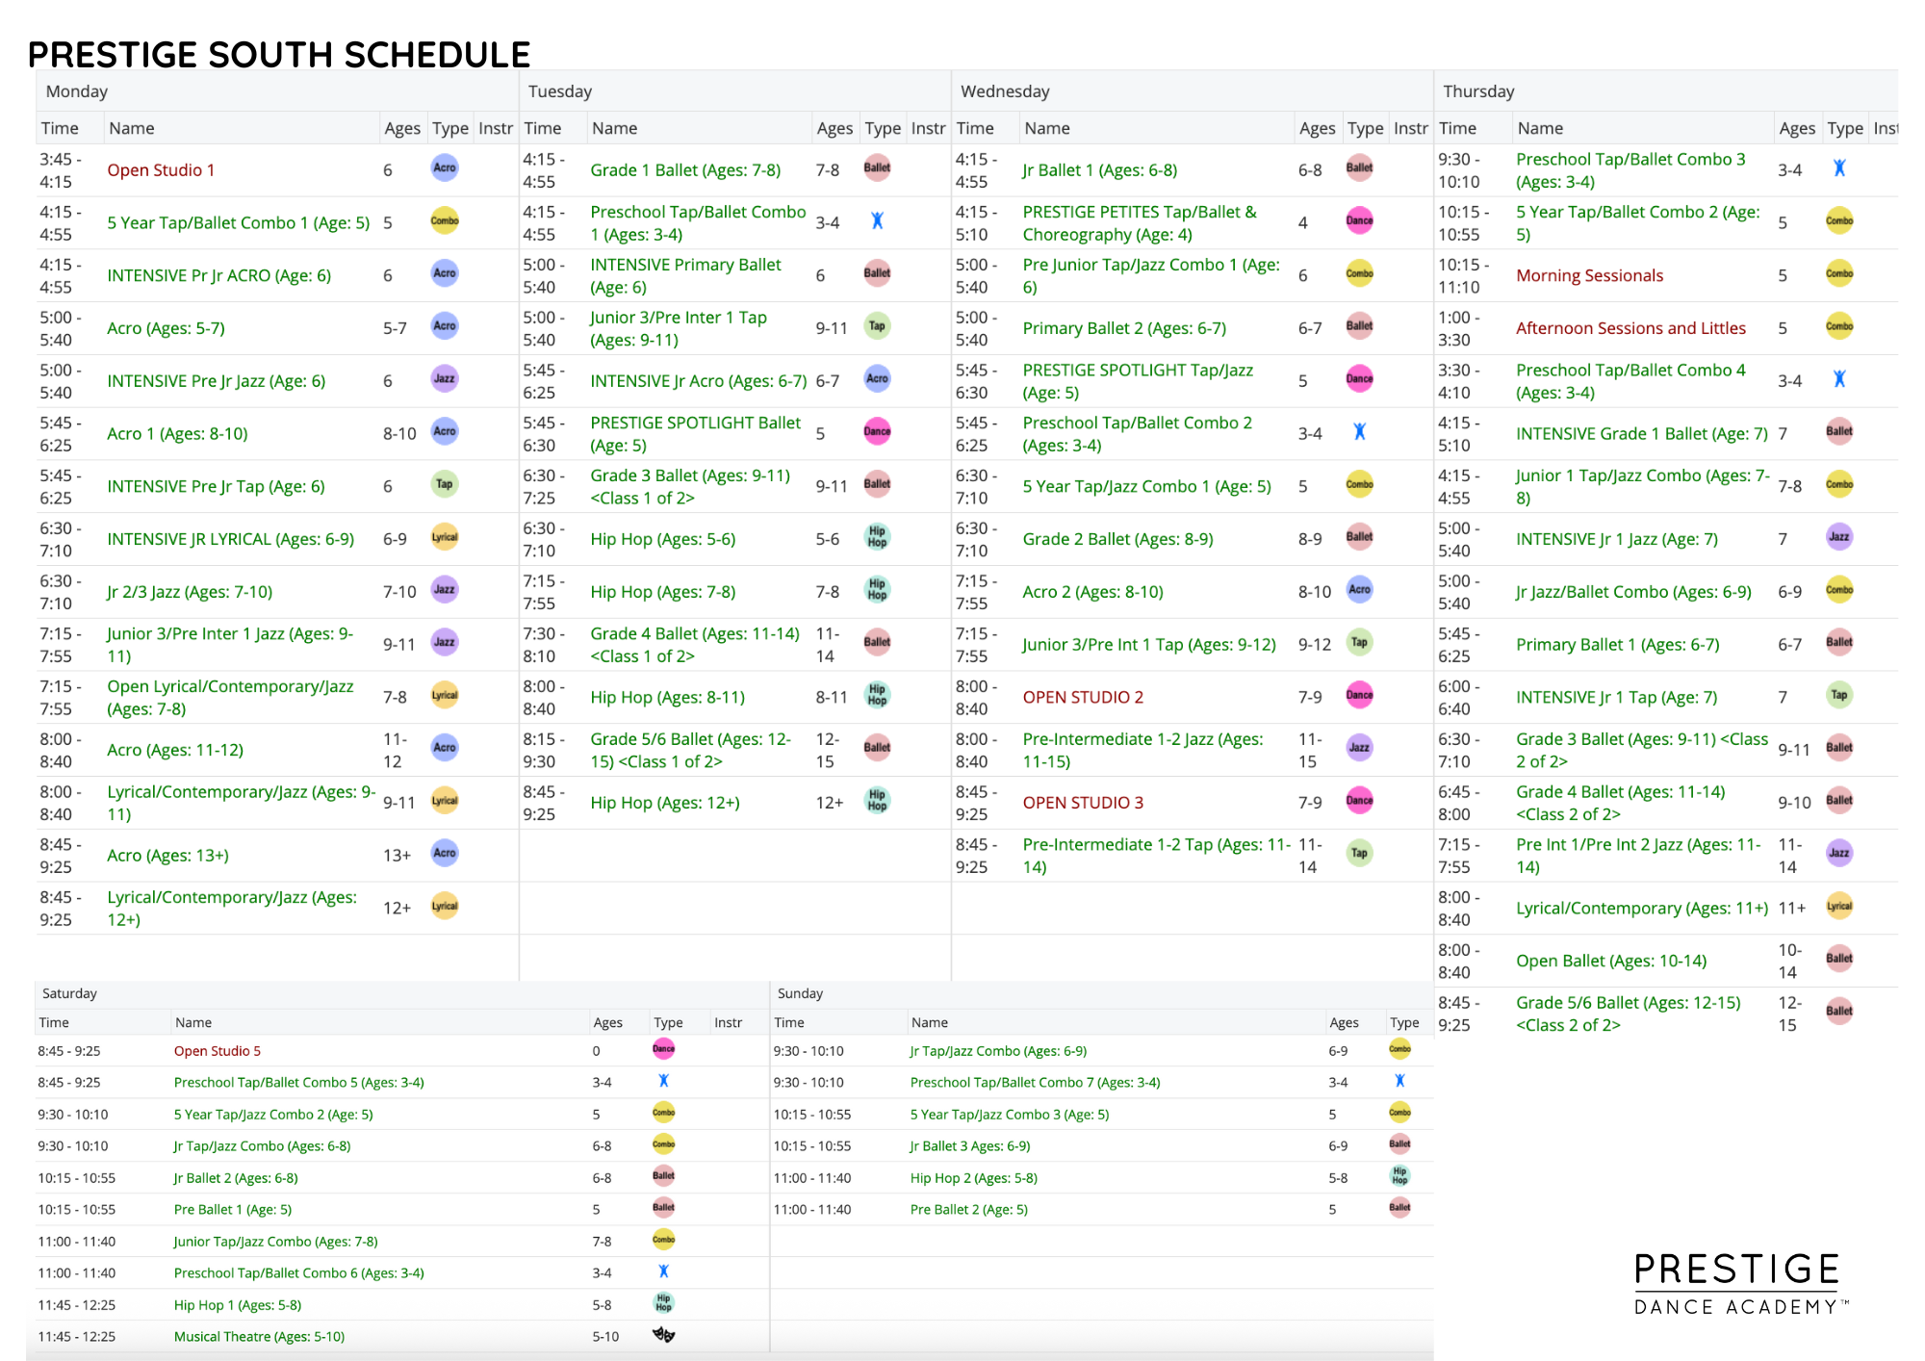Image resolution: width=1925 pixels, height=1361 pixels.
Task: Click Hip Hop icon for Hip Hop 2 Sunday
Action: (x=1399, y=1175)
